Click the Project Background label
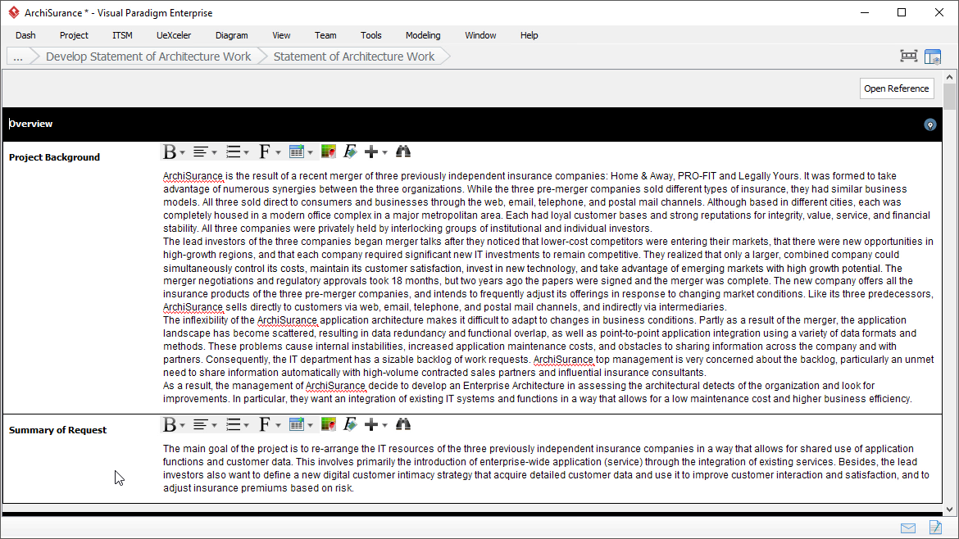Image resolution: width=959 pixels, height=539 pixels. point(54,157)
